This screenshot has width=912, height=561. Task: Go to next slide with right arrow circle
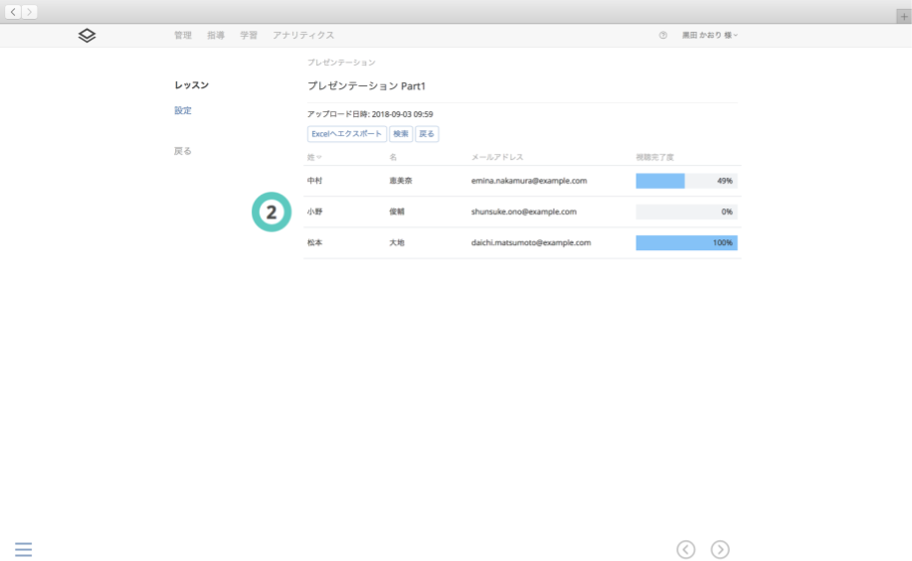tap(720, 549)
